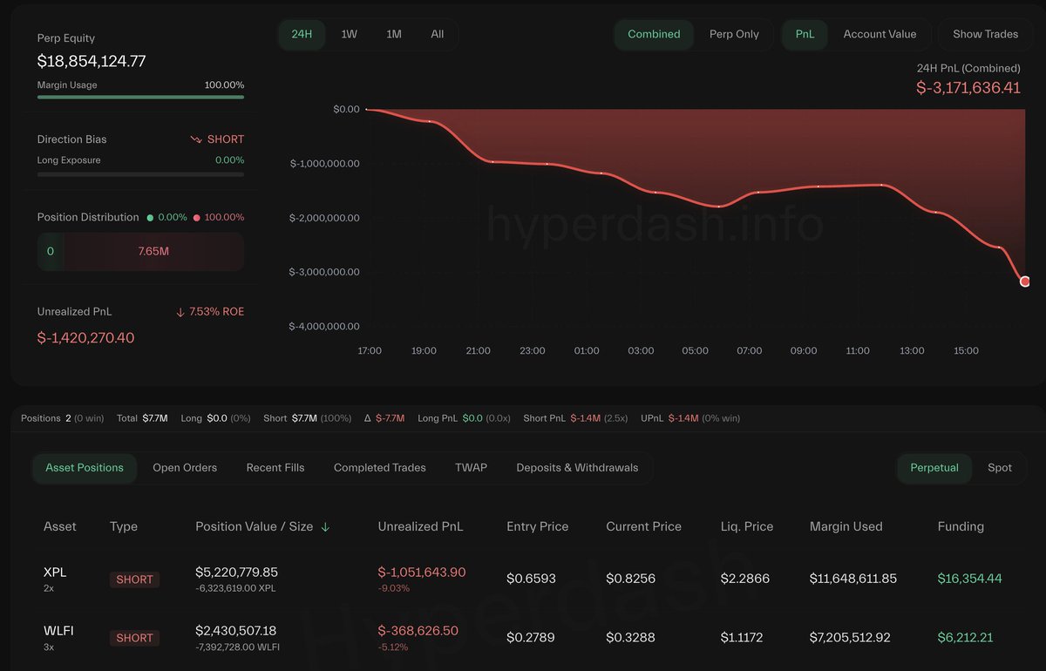Click the SHORT badge on WLFI row
The height and width of the screenshot is (671, 1046).
(x=134, y=638)
